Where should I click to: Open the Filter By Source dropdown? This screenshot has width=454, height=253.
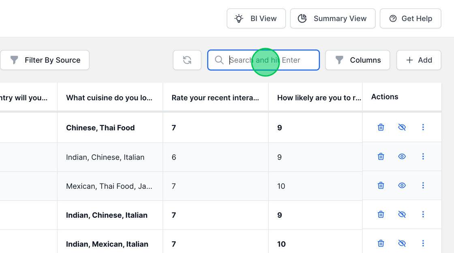45,60
